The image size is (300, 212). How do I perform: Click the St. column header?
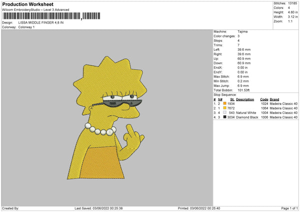232,99
